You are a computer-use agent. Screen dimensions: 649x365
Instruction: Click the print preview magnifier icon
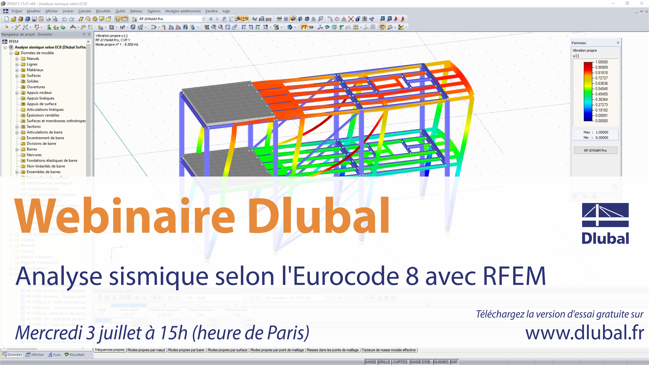click(55, 19)
